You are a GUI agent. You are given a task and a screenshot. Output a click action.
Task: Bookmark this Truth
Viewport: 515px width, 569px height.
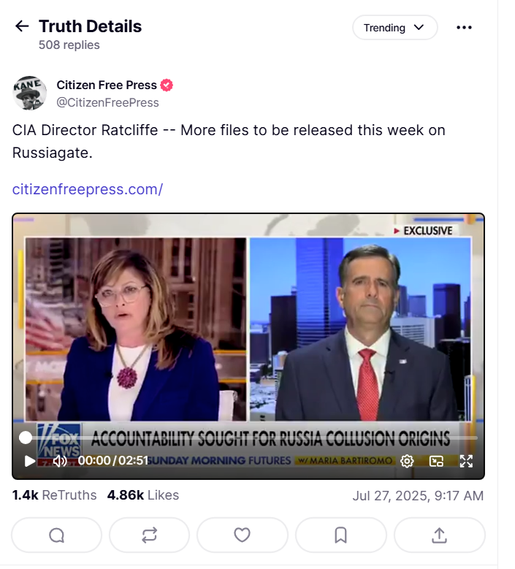coord(341,535)
